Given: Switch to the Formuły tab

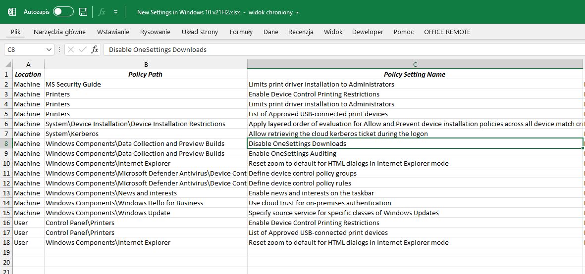Looking at the screenshot, I should click(241, 32).
